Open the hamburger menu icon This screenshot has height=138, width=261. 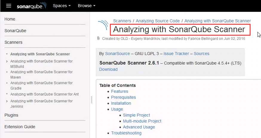tap(9, 6)
